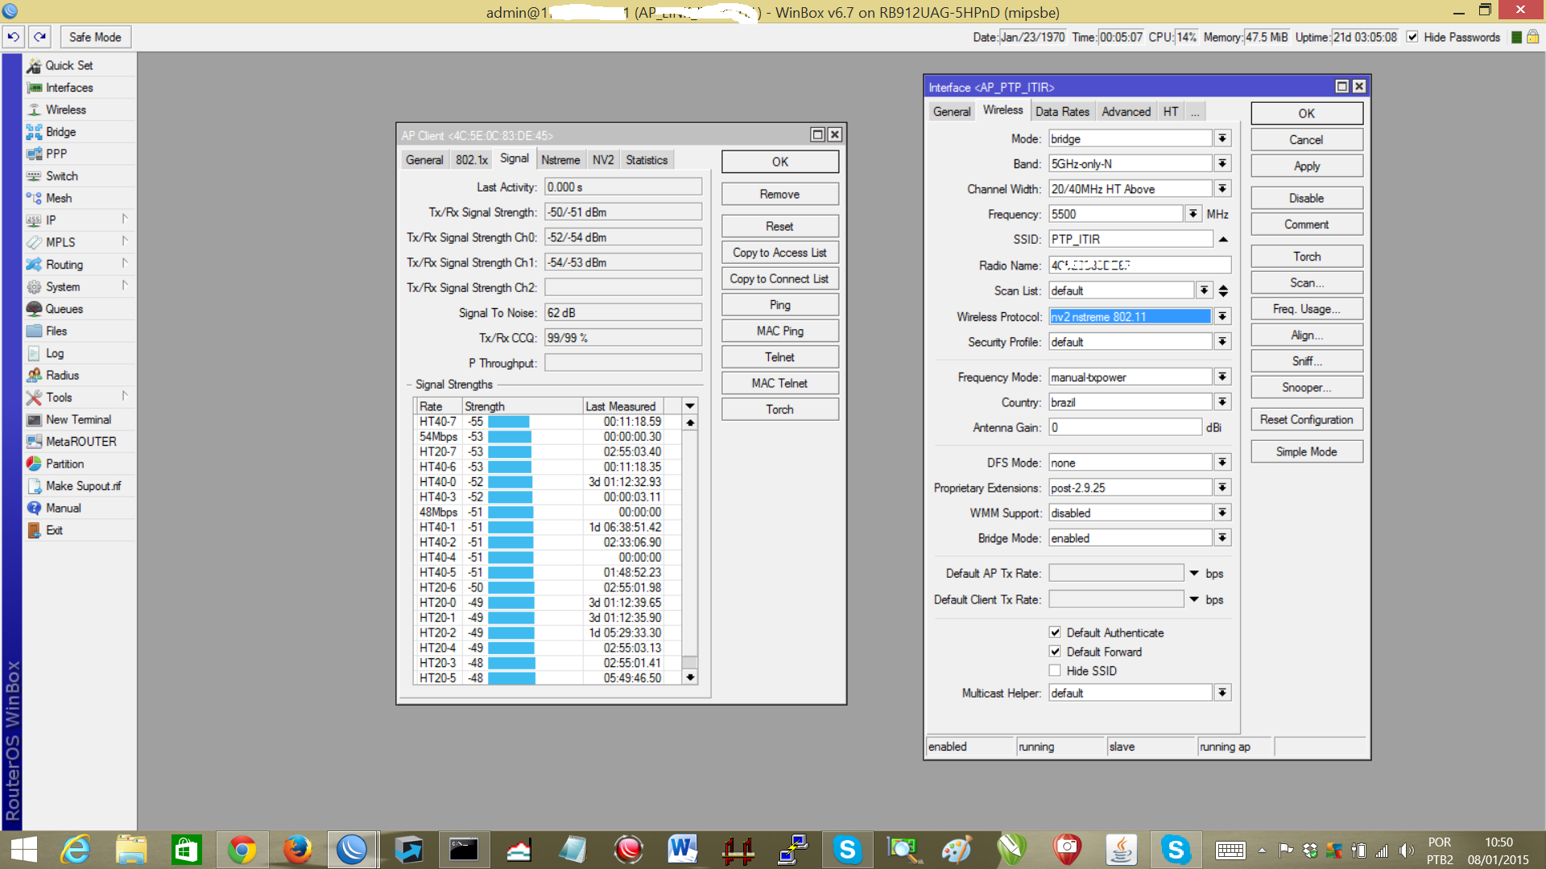Viewport: 1546px width, 869px height.
Task: Switch to Nstreme tab in AP Client
Action: click(560, 160)
